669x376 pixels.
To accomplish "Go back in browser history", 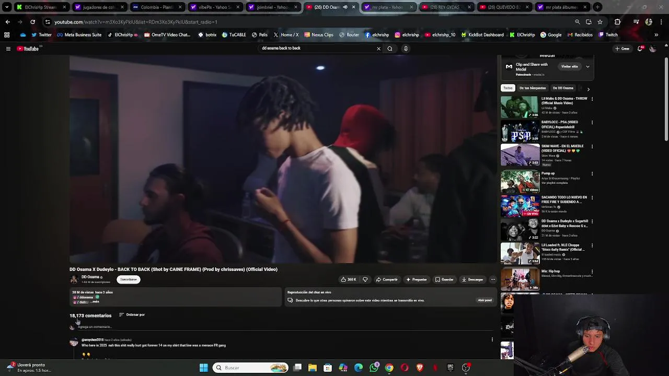I will point(7,22).
